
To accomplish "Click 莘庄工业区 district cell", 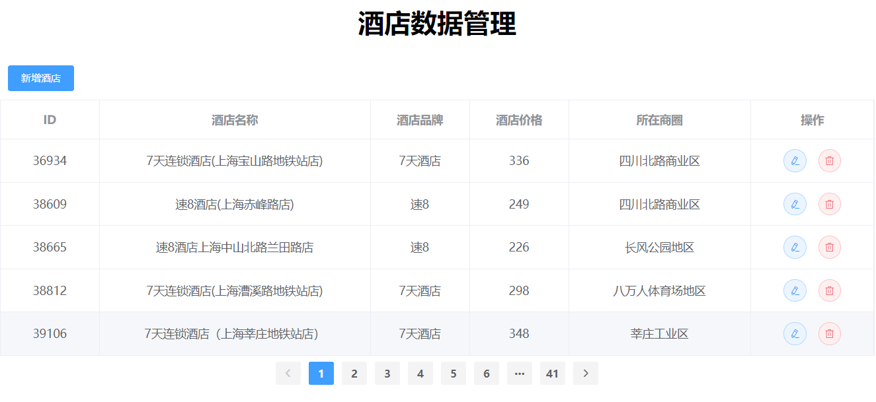I will click(x=660, y=334).
